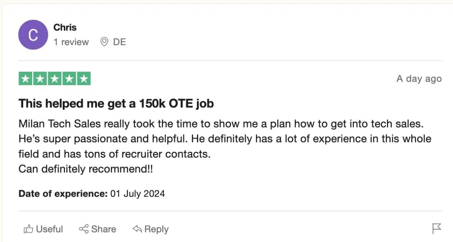The image size is (453, 242).
Task: Click the thumbs-up Useful icon
Action: coord(29,229)
